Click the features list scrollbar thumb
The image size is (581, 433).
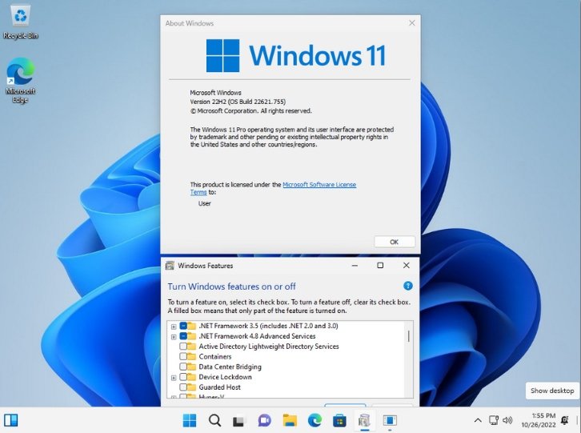pos(409,336)
